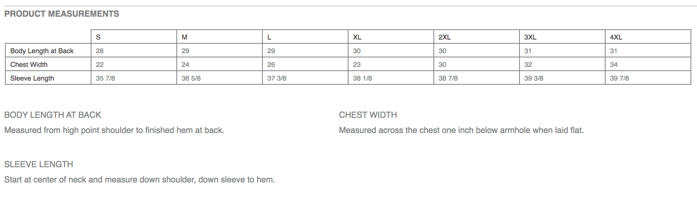Select the 36 5/8 sleeve length value

click(x=191, y=78)
